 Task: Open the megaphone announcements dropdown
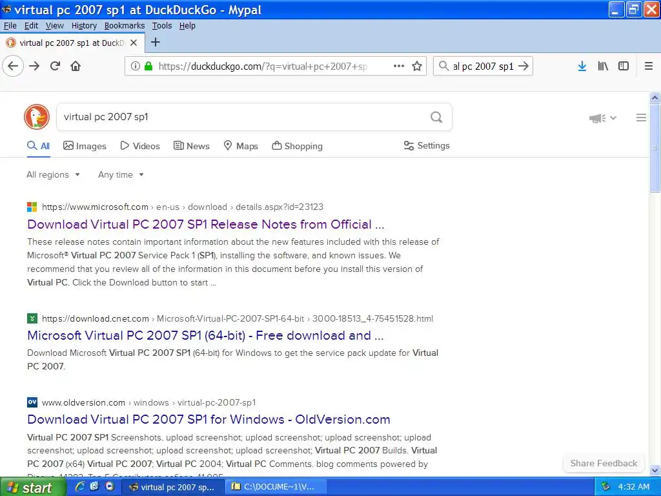tap(603, 118)
